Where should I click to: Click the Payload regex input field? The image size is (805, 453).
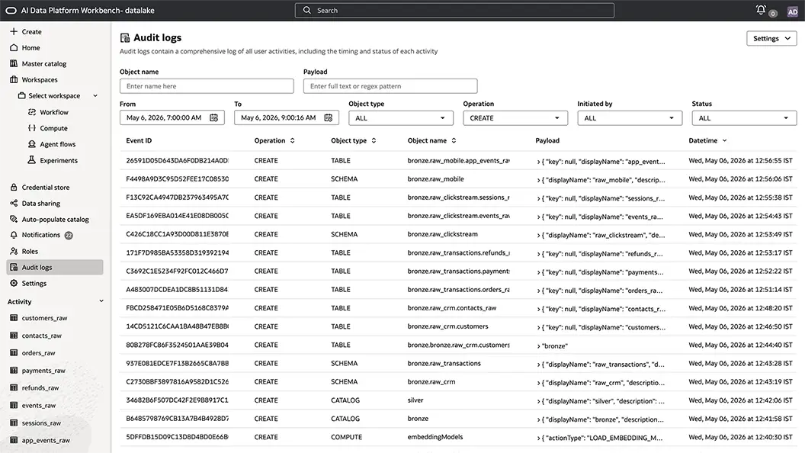390,85
